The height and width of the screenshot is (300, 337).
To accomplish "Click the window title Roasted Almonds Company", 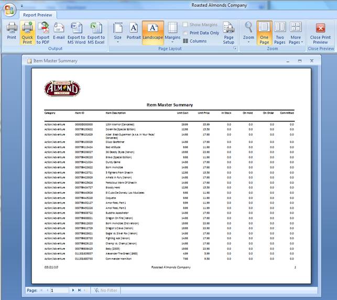I will coord(219,5).
